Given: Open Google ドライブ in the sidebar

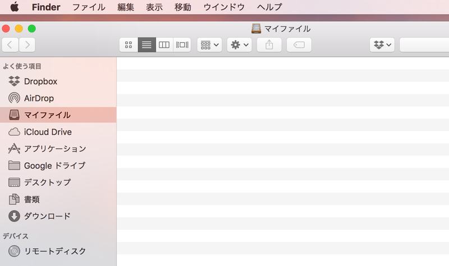Looking at the screenshot, I should pos(58,166).
